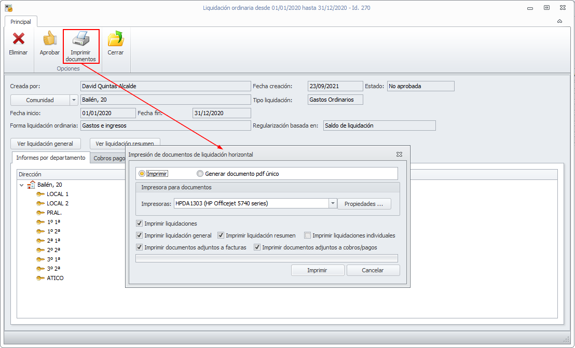The width and height of the screenshot is (575, 348).
Task: Toggle Imprimir liquidación resumen checkbox
Action: (221, 235)
